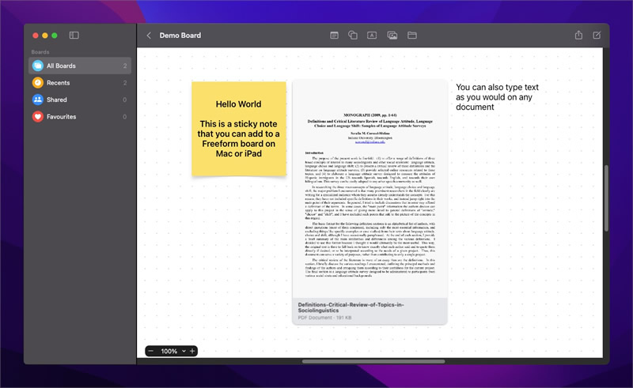This screenshot has height=388, width=633.
Task: Click the email link in the PDF preview
Action: [x=370, y=142]
